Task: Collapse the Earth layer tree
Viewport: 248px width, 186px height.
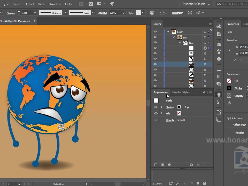Action: pyautogui.click(x=168, y=32)
